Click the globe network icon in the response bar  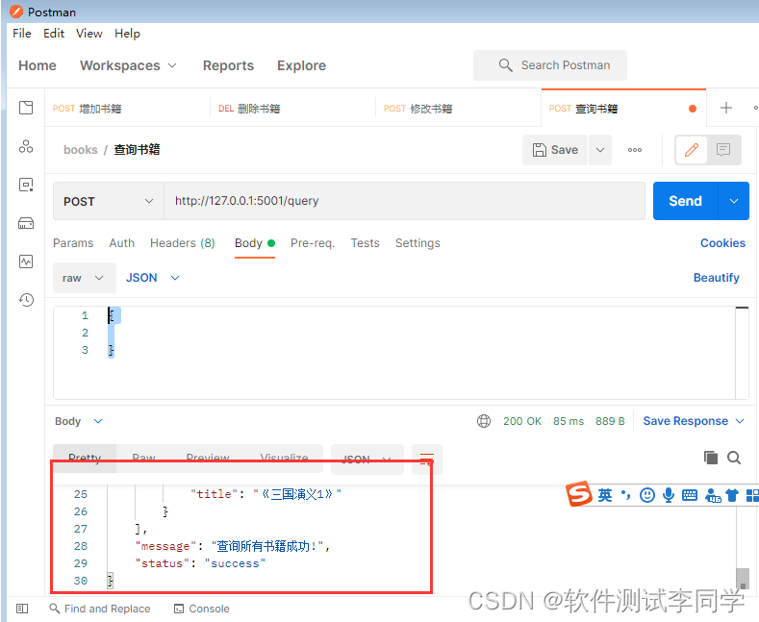point(484,421)
